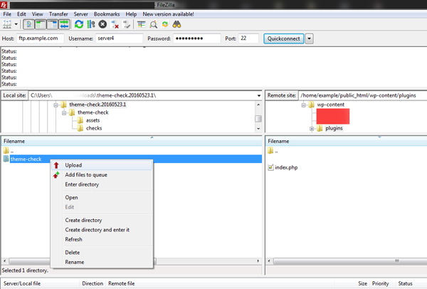
Task: Open the View menu
Action: click(x=37, y=14)
